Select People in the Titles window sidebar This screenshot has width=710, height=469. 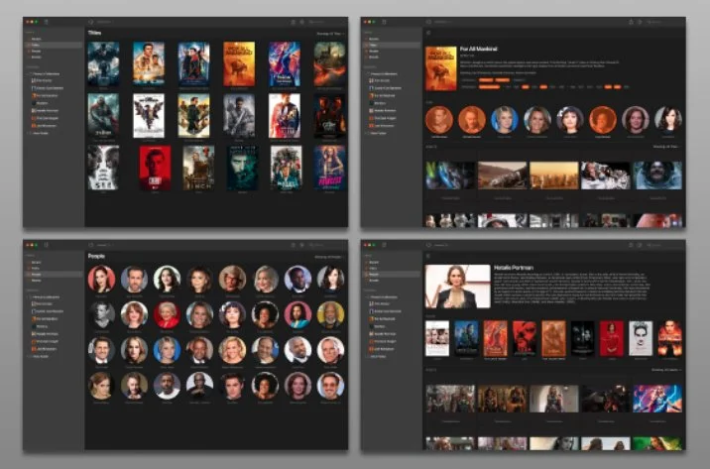coord(54,52)
